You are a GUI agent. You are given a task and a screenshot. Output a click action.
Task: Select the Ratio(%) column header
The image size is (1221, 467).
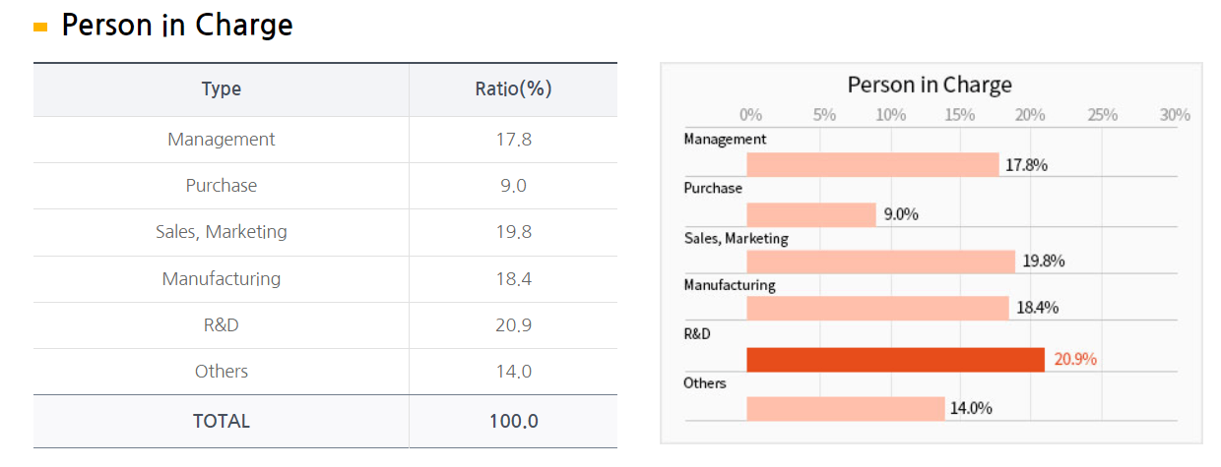513,89
